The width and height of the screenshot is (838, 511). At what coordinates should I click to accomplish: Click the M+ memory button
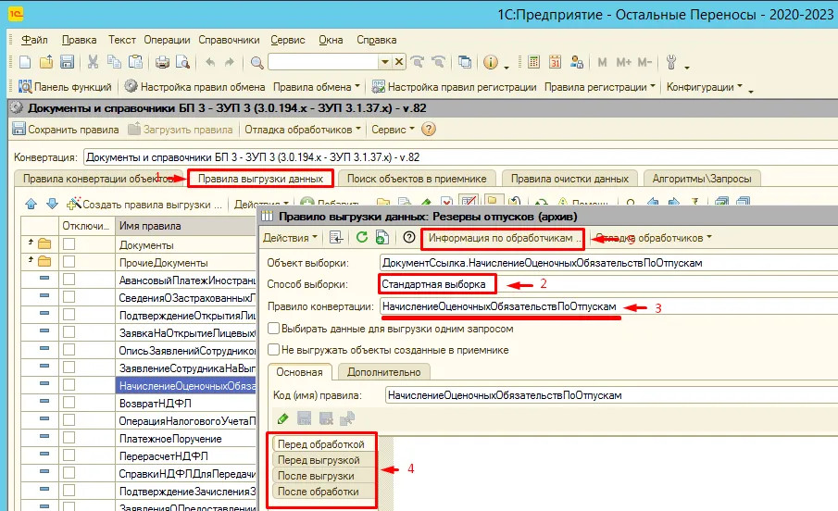coord(623,63)
